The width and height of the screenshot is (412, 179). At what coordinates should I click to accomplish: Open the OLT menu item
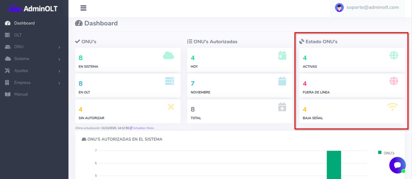(18, 35)
